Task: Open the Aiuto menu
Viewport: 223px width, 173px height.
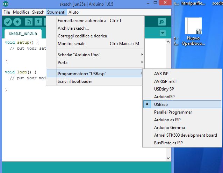Action: (74, 12)
